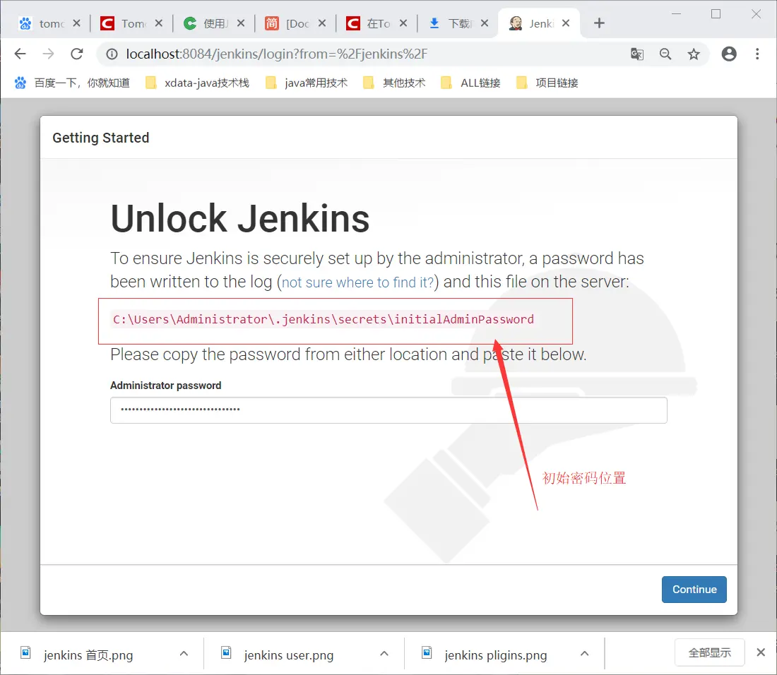Bookmark this page with the star icon
This screenshot has height=675, width=777.
click(693, 54)
